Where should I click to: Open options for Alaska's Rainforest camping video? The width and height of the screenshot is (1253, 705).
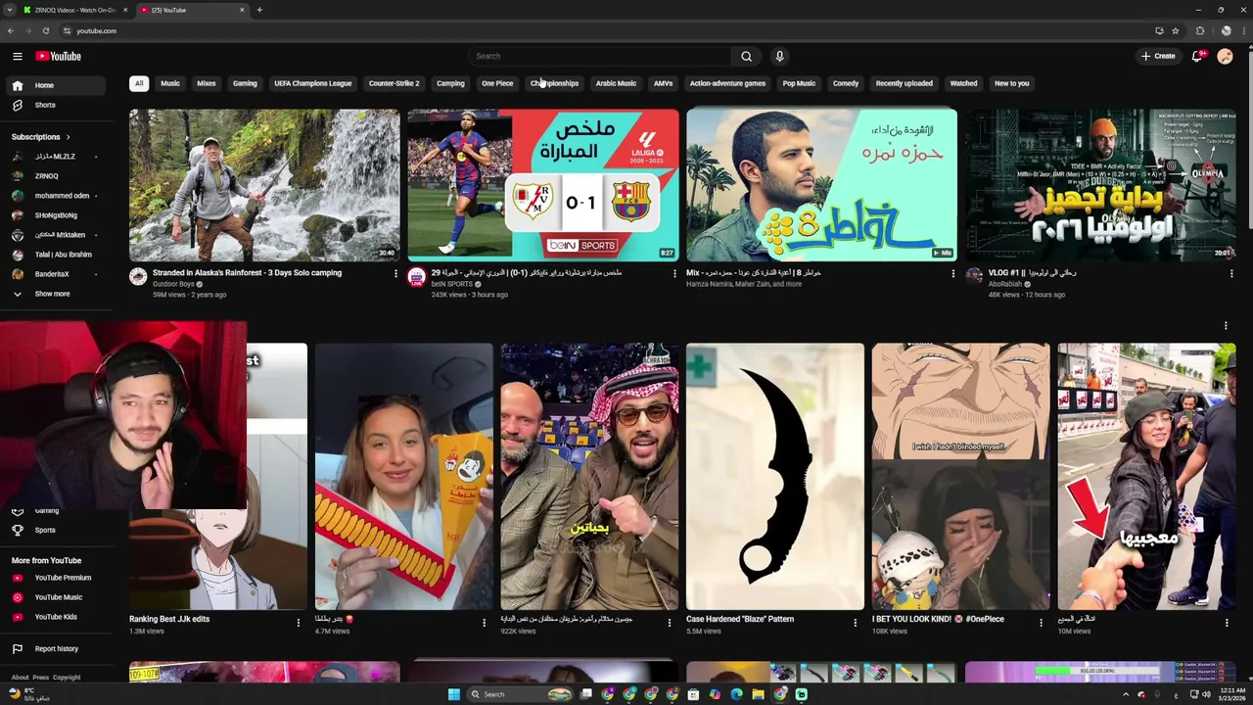pos(395,273)
